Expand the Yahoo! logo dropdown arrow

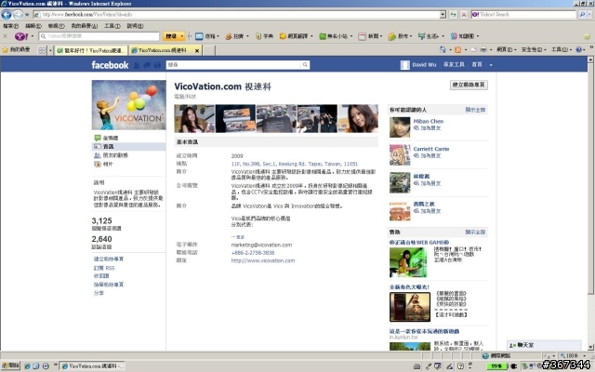point(33,36)
